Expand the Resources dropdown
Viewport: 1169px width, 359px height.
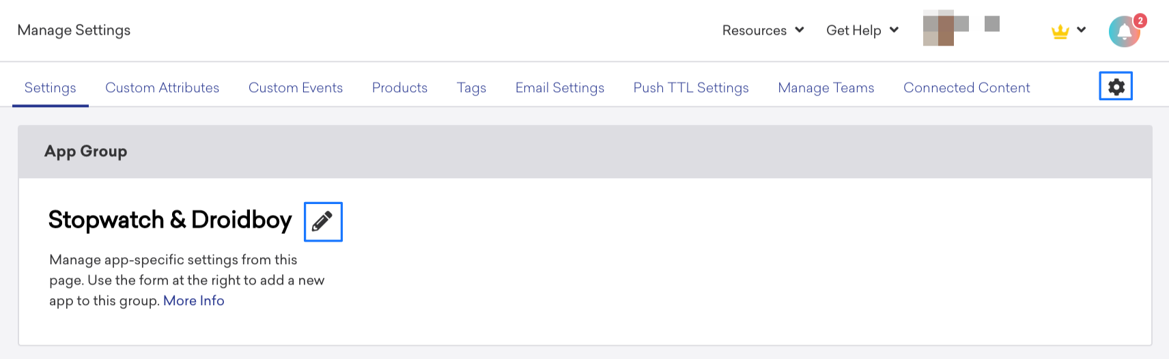(x=763, y=30)
